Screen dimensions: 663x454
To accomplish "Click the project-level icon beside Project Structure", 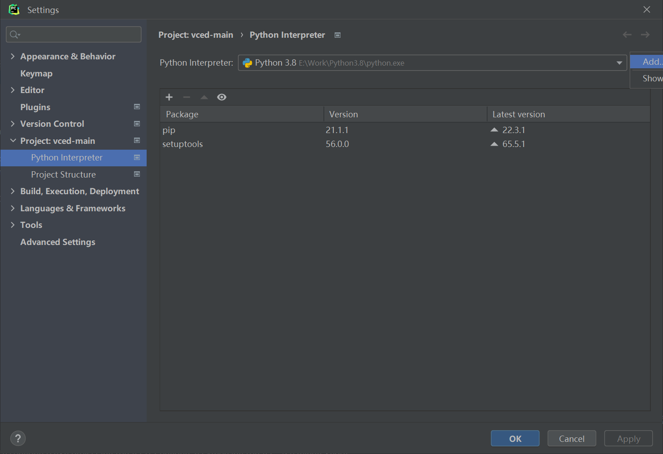I will [x=137, y=174].
